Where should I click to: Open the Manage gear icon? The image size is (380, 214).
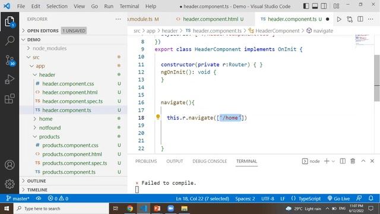pyautogui.click(x=9, y=184)
